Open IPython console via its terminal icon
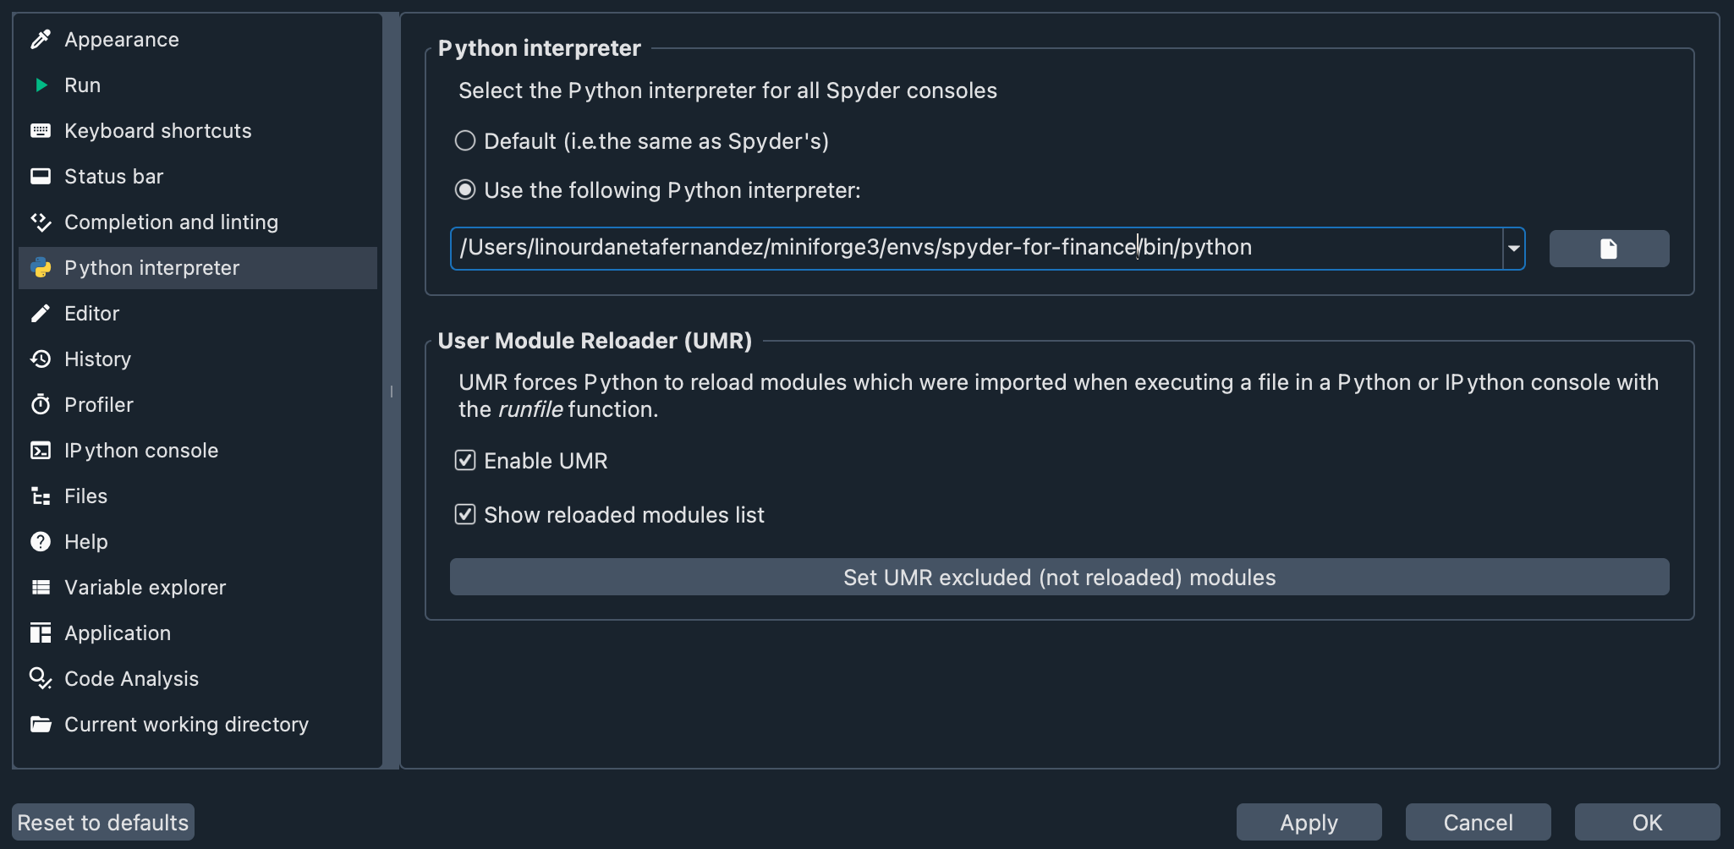Image resolution: width=1734 pixels, height=849 pixels. [x=40, y=450]
